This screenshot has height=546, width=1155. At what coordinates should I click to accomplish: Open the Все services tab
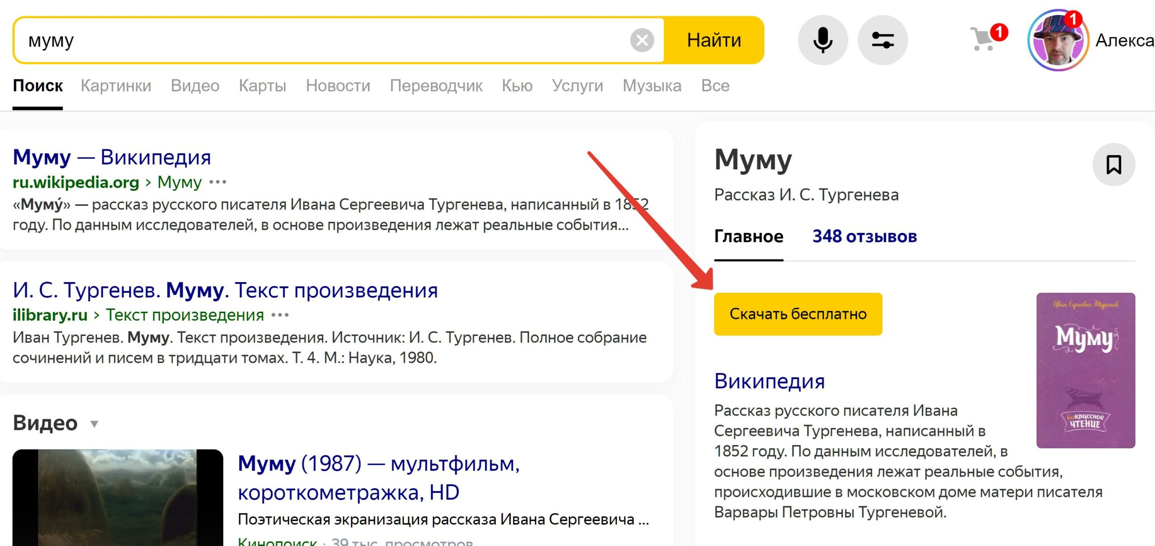[715, 85]
